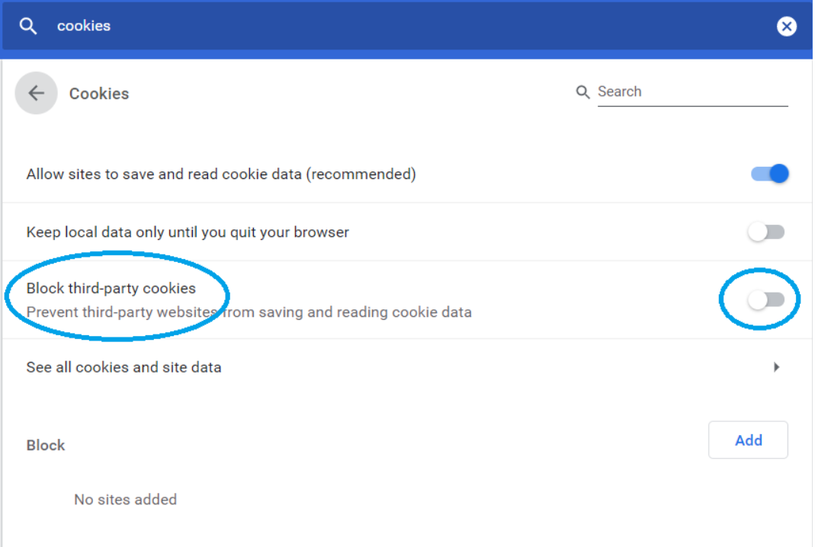818x547 pixels.
Task: Disable Allow sites to save and read cookie data
Action: coord(770,174)
